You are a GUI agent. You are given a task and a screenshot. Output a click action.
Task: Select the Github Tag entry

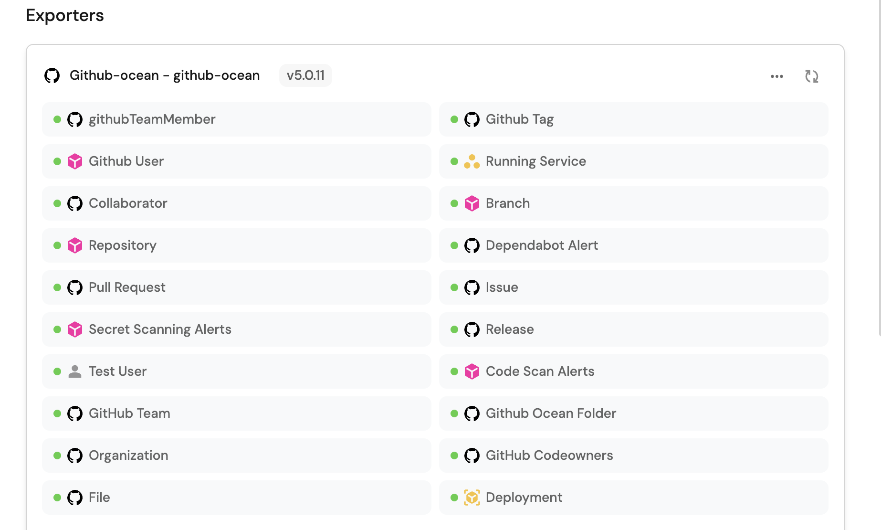point(633,119)
